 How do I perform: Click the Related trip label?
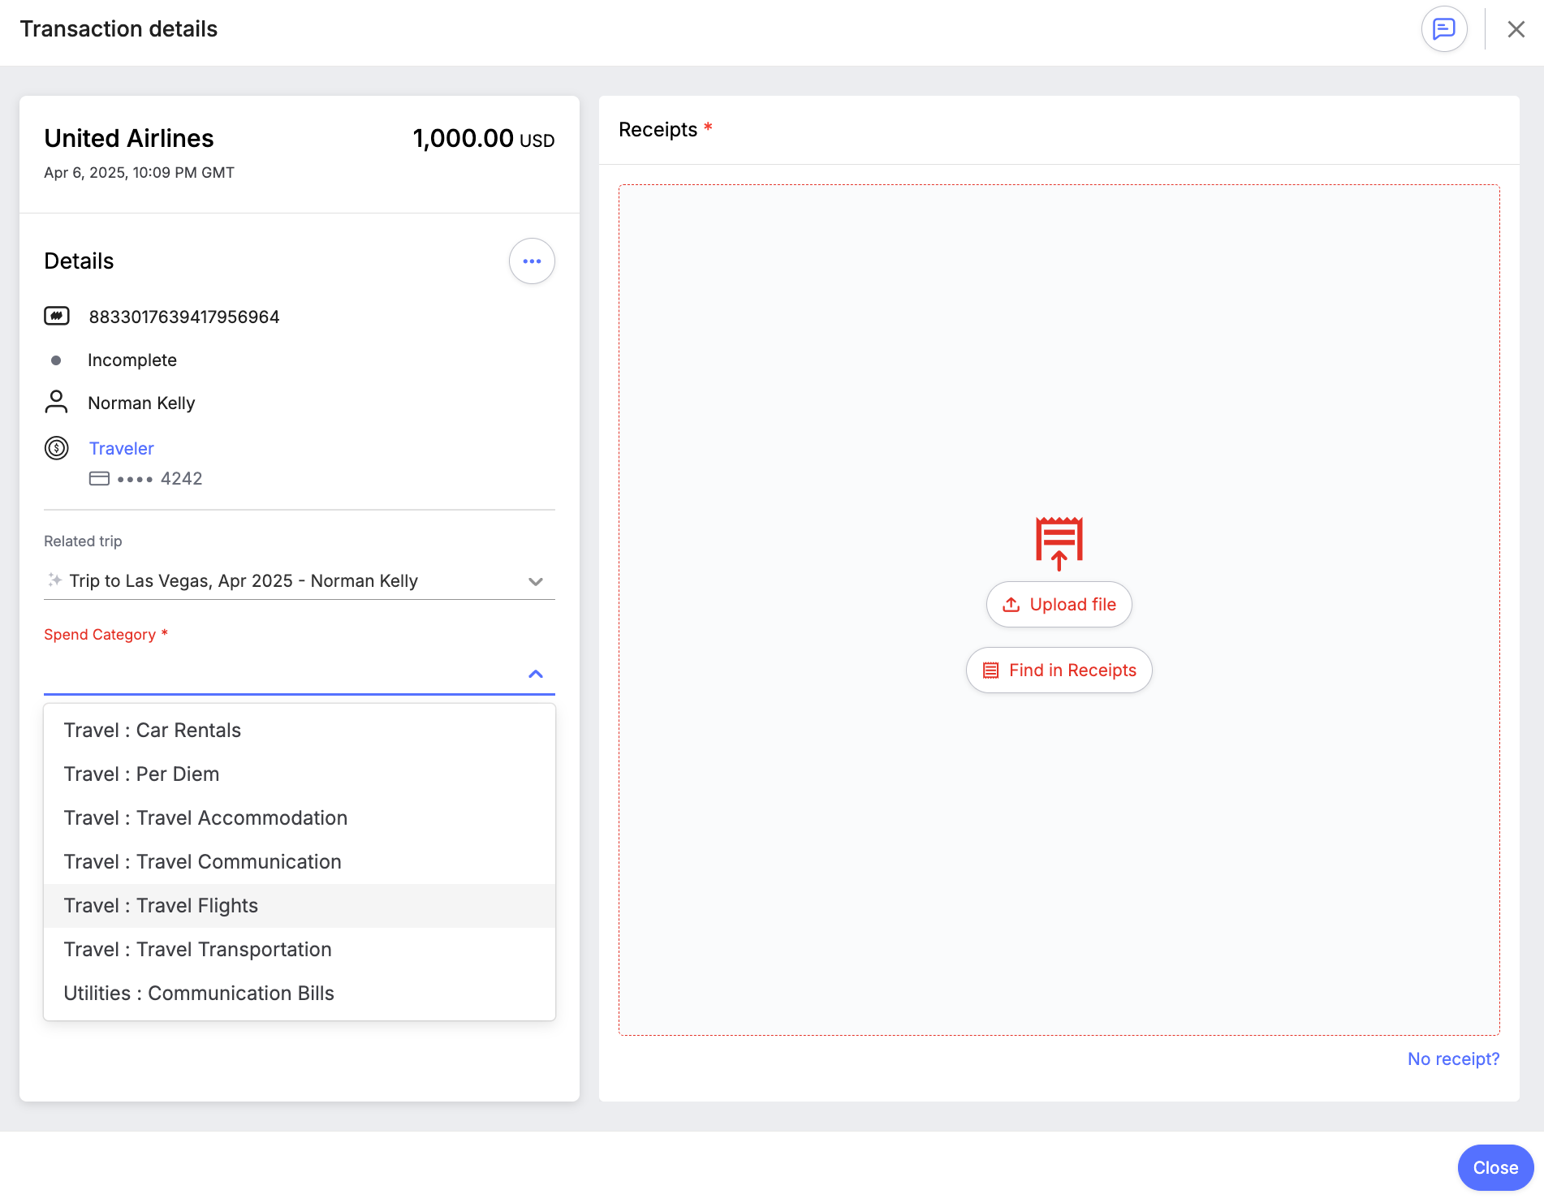pyautogui.click(x=83, y=541)
